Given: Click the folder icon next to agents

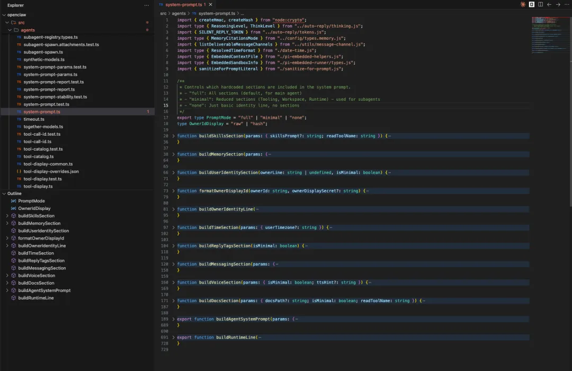Looking at the screenshot, I should click(x=16, y=30).
